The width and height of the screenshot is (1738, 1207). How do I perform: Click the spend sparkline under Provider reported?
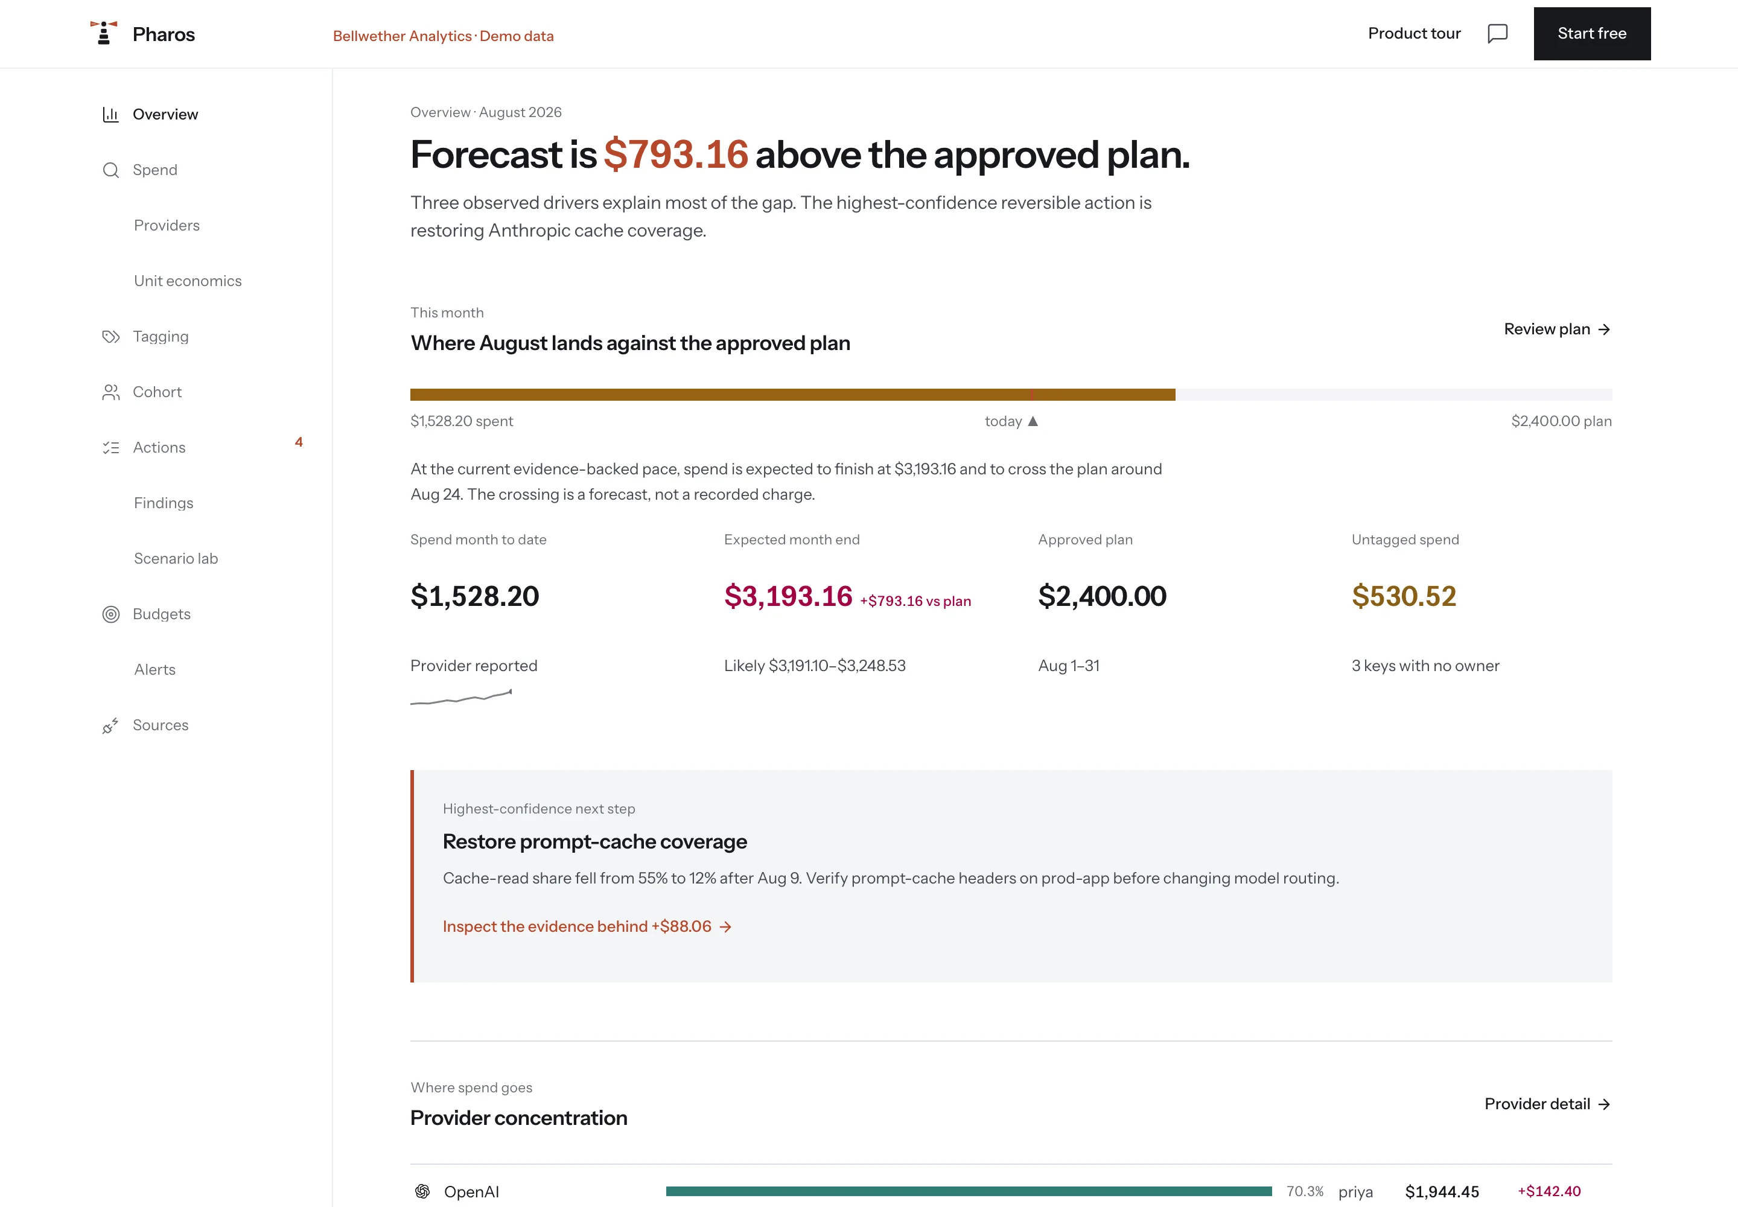(x=460, y=697)
